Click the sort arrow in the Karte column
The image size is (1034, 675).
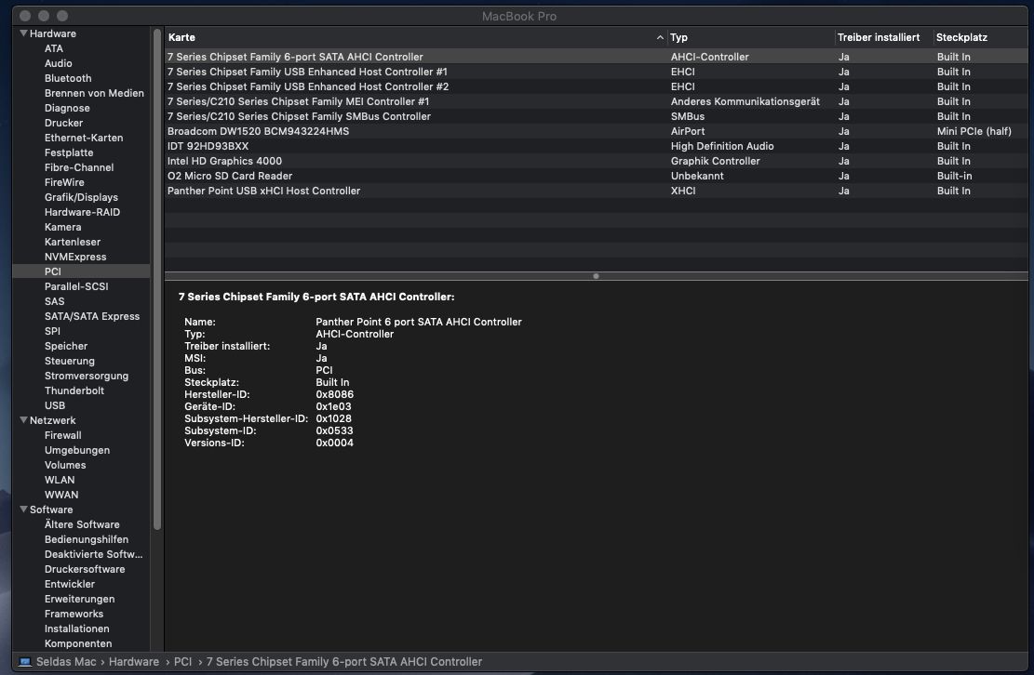point(660,38)
